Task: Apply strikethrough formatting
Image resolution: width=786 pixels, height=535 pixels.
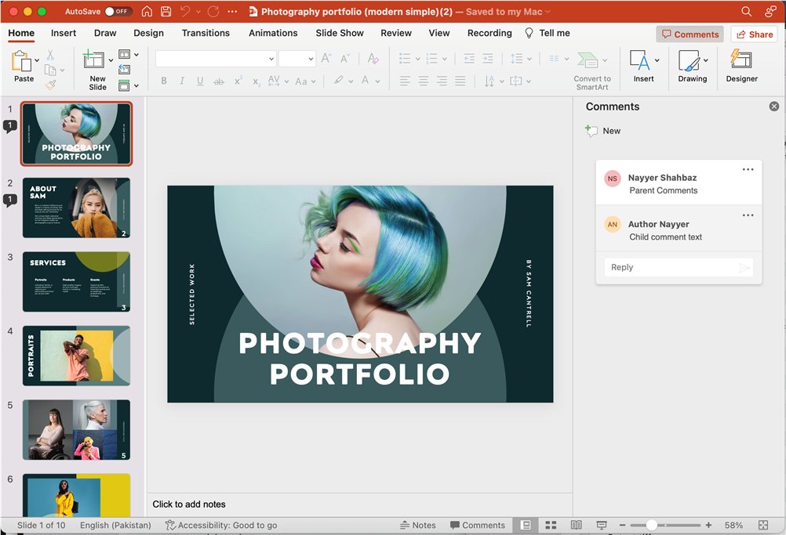Action: [219, 81]
